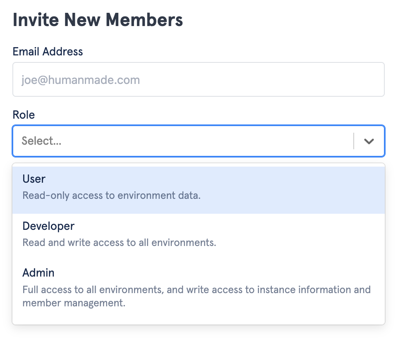Image resolution: width=398 pixels, height=339 pixels.
Task: Select the highlighted User role option
Action: coord(199,187)
